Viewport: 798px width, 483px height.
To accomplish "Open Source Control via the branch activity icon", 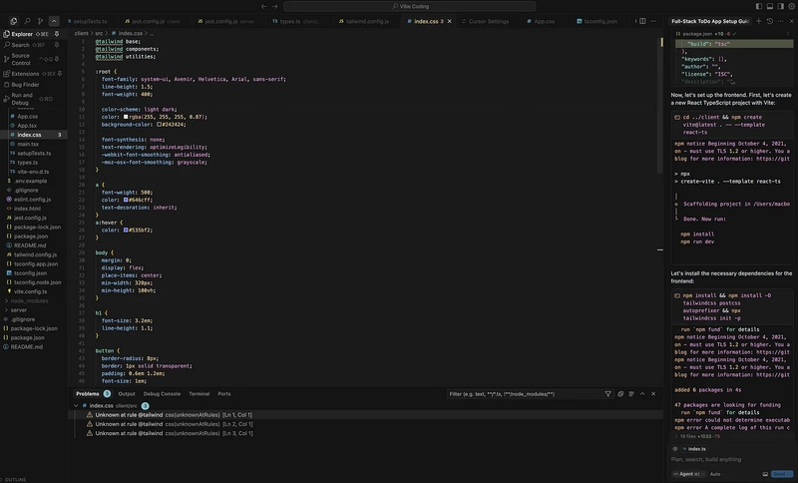I will point(40,21).
